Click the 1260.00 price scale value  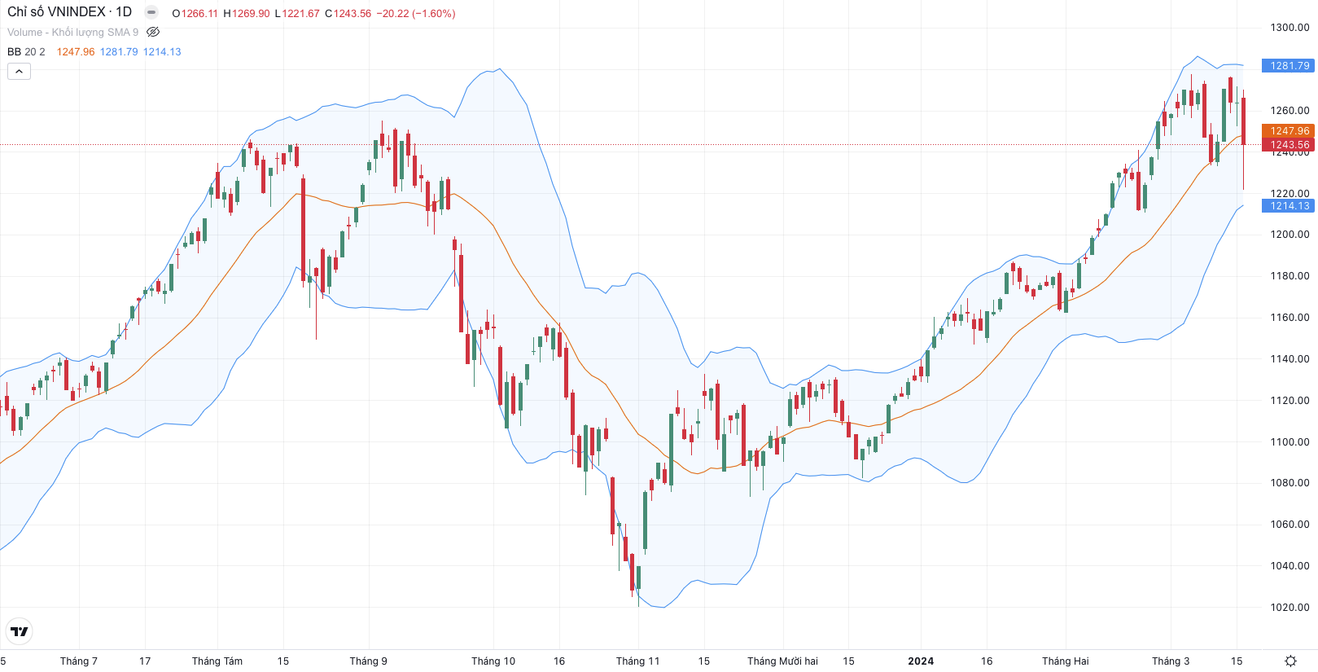pyautogui.click(x=1290, y=110)
